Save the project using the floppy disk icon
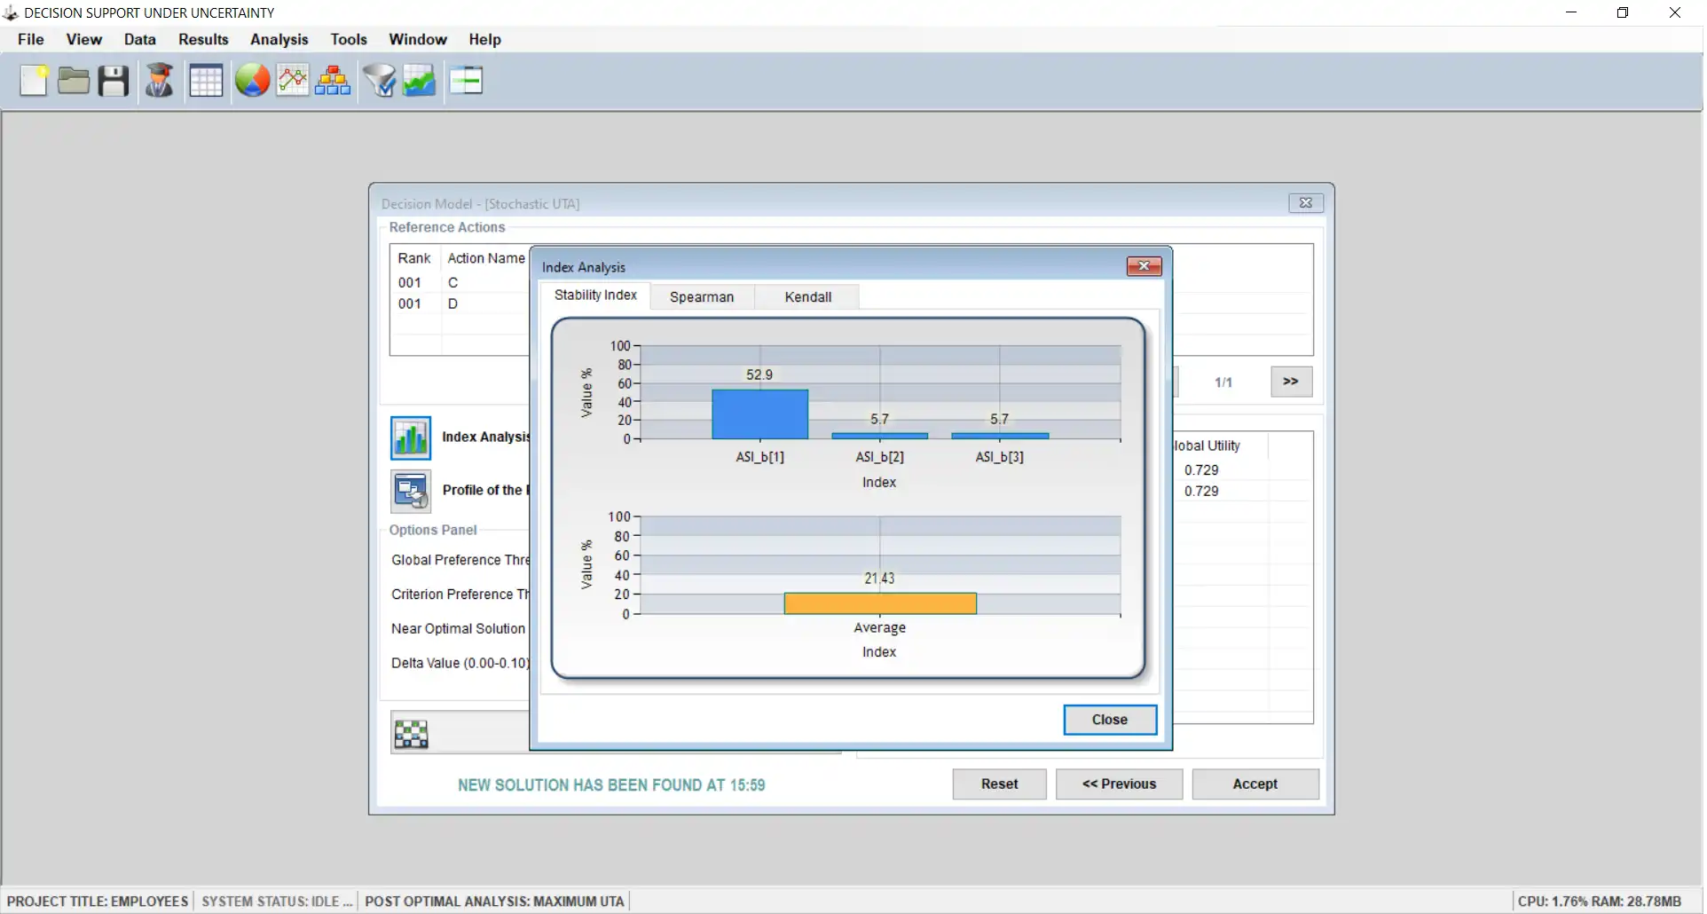The width and height of the screenshot is (1707, 914). click(114, 81)
